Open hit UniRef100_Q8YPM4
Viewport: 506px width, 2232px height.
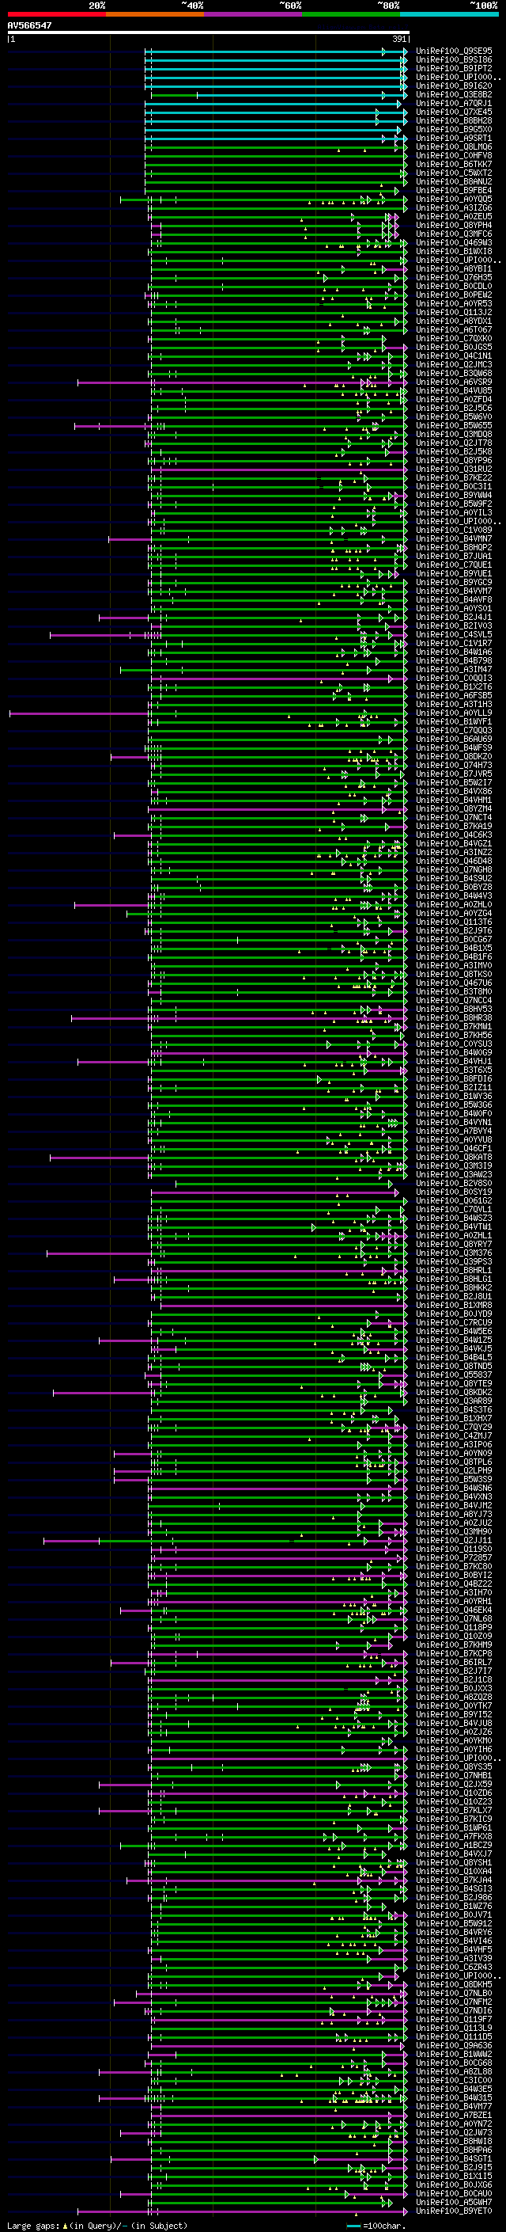tap(454, 226)
